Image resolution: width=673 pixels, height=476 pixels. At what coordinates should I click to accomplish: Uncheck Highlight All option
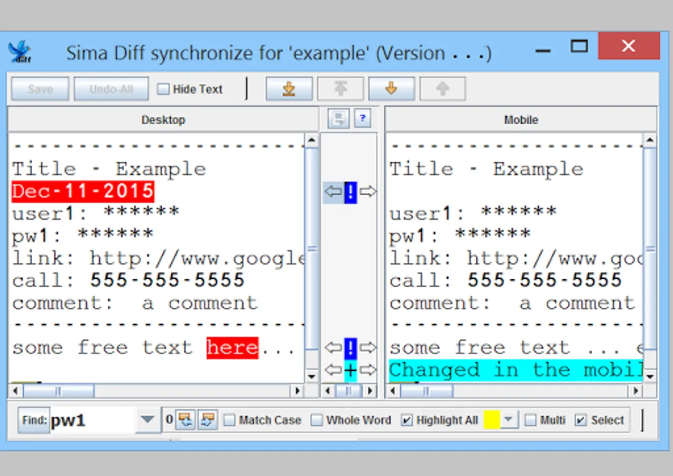pos(407,420)
